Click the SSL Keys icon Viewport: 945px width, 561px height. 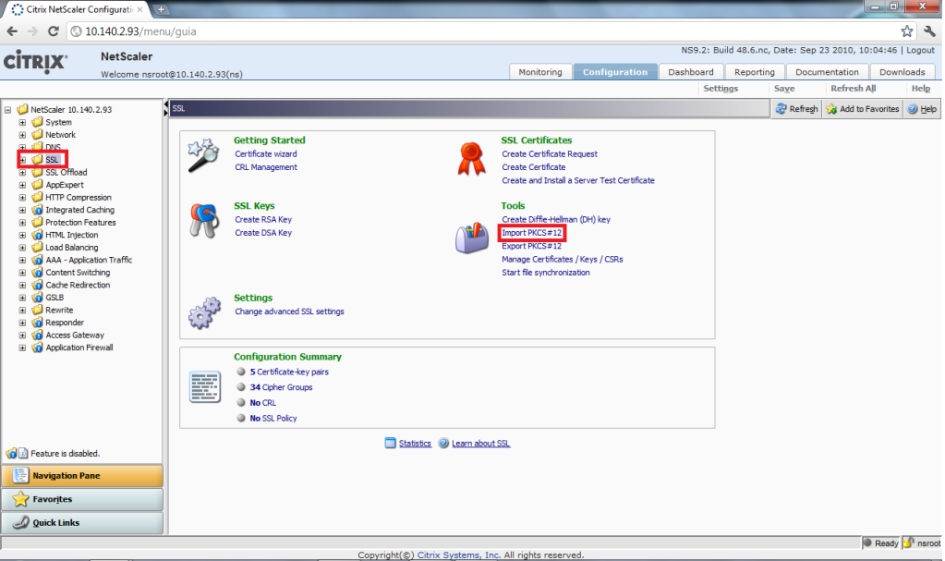(205, 221)
